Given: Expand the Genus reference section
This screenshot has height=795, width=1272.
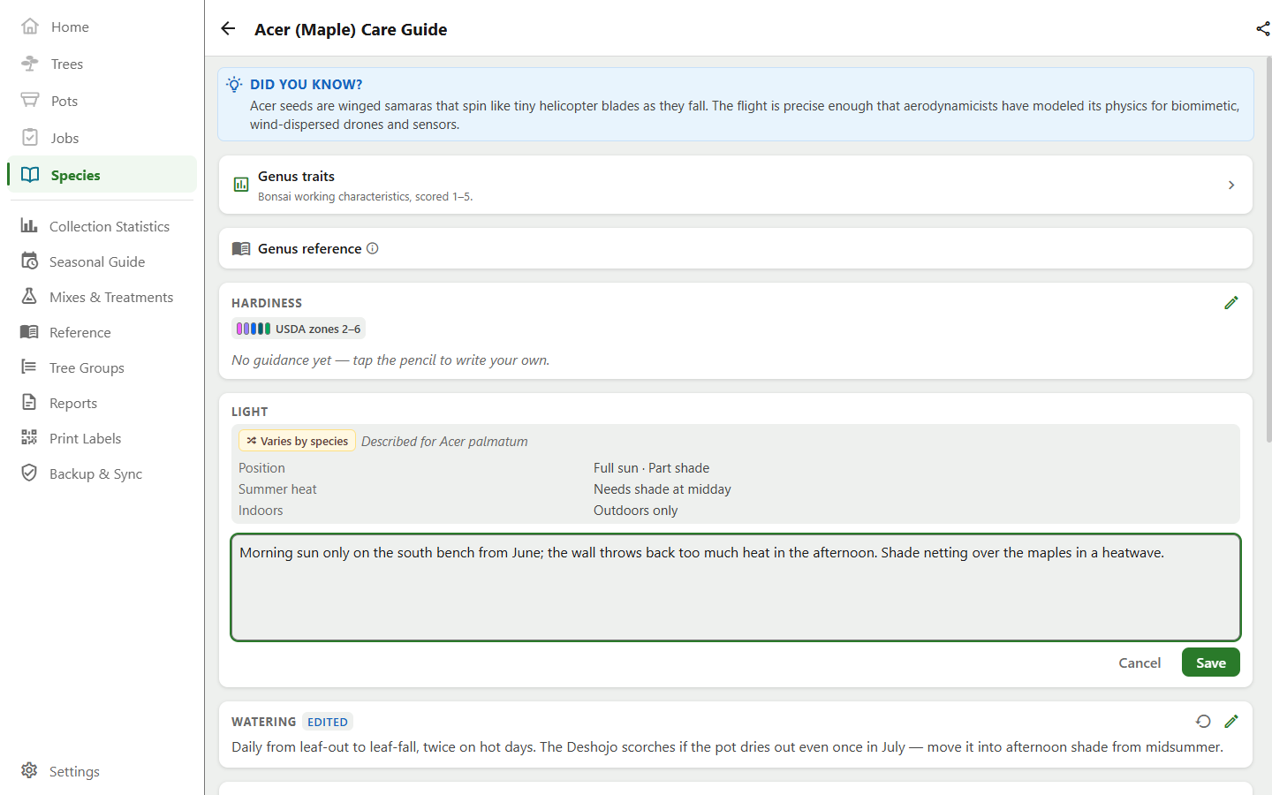Looking at the screenshot, I should coord(736,248).
